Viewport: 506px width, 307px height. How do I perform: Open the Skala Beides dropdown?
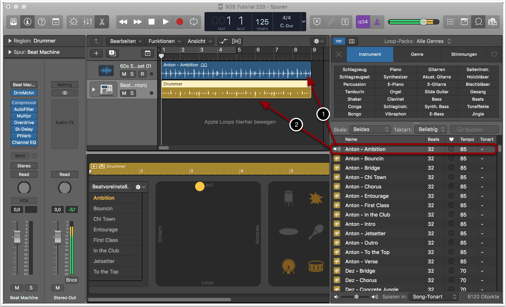[x=370, y=129]
